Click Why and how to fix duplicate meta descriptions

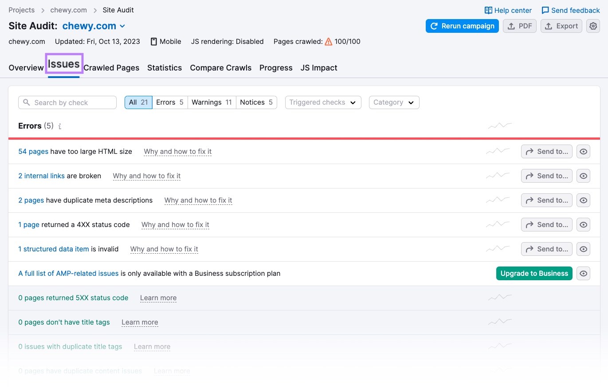click(198, 200)
